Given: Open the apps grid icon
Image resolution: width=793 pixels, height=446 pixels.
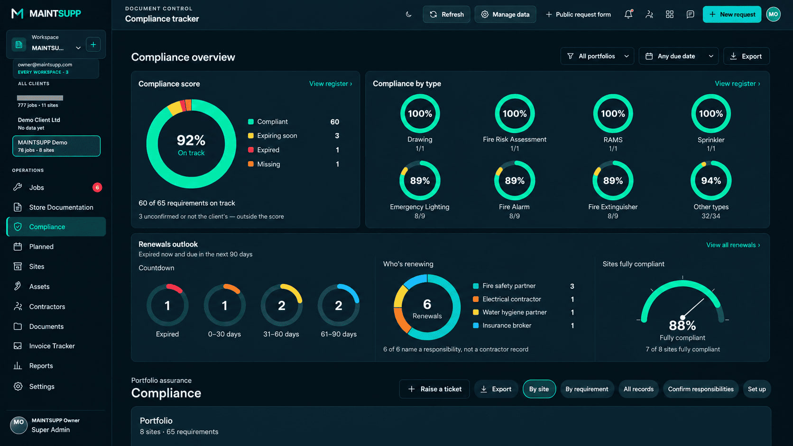Looking at the screenshot, I should point(670,14).
